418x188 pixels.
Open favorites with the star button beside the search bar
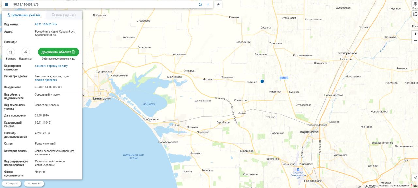click(x=219, y=5)
